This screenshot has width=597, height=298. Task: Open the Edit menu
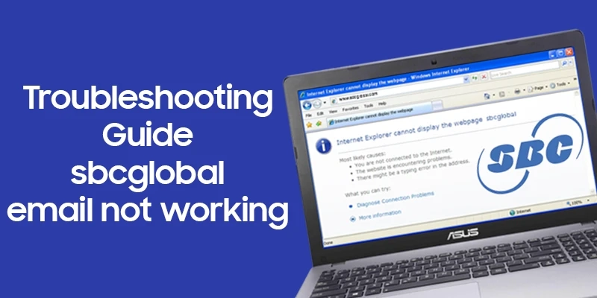[320, 113]
